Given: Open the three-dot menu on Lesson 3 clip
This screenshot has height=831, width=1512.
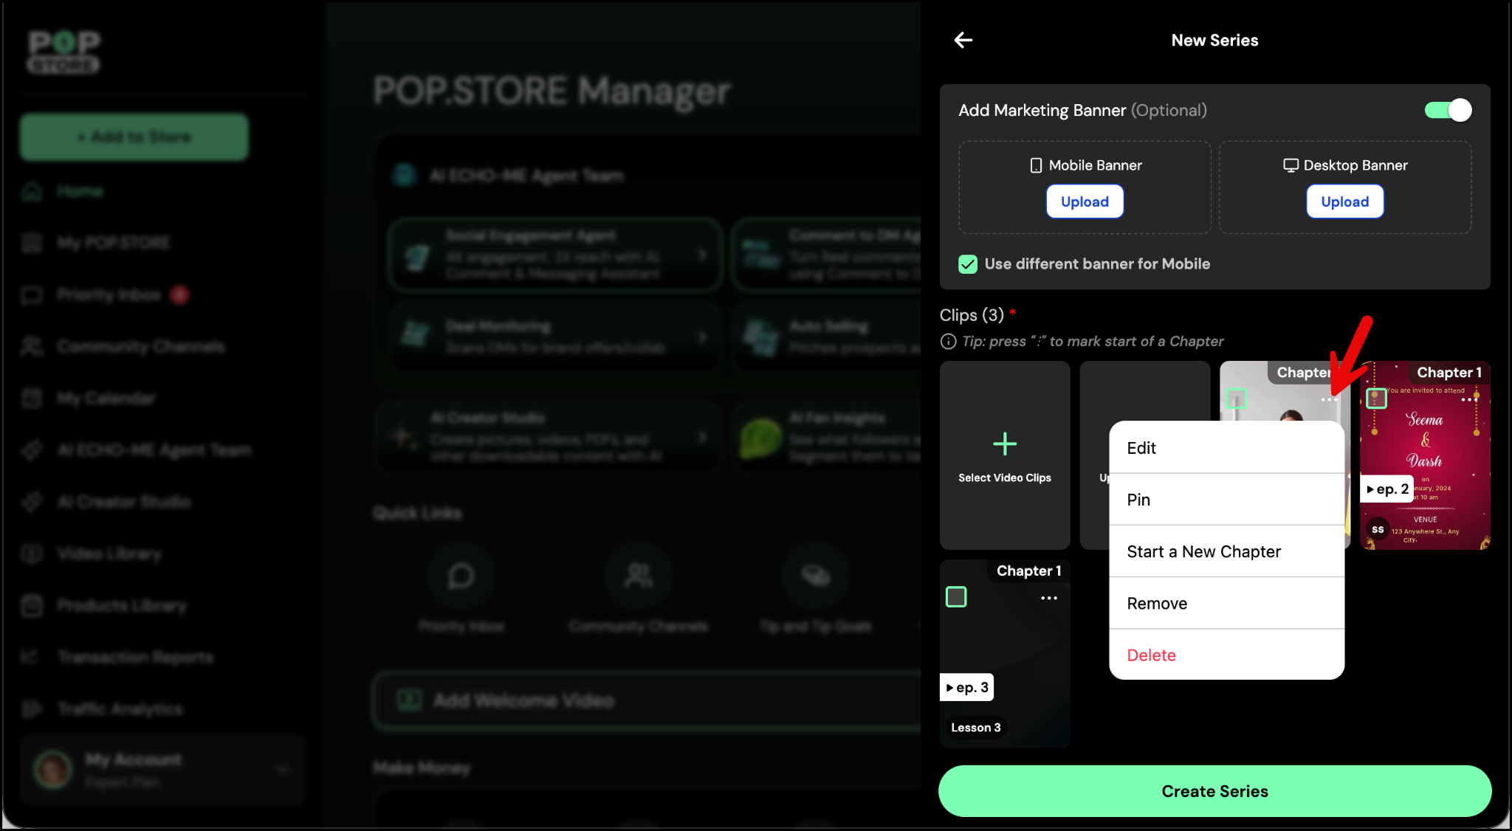Looking at the screenshot, I should coord(1048,598).
